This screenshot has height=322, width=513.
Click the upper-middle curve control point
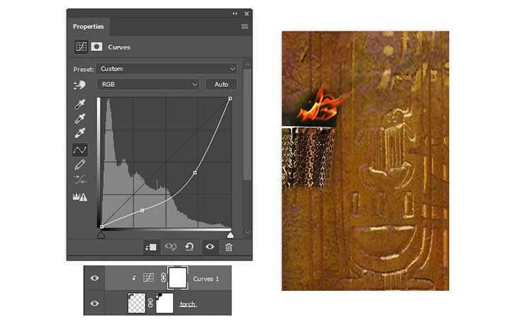[195, 173]
